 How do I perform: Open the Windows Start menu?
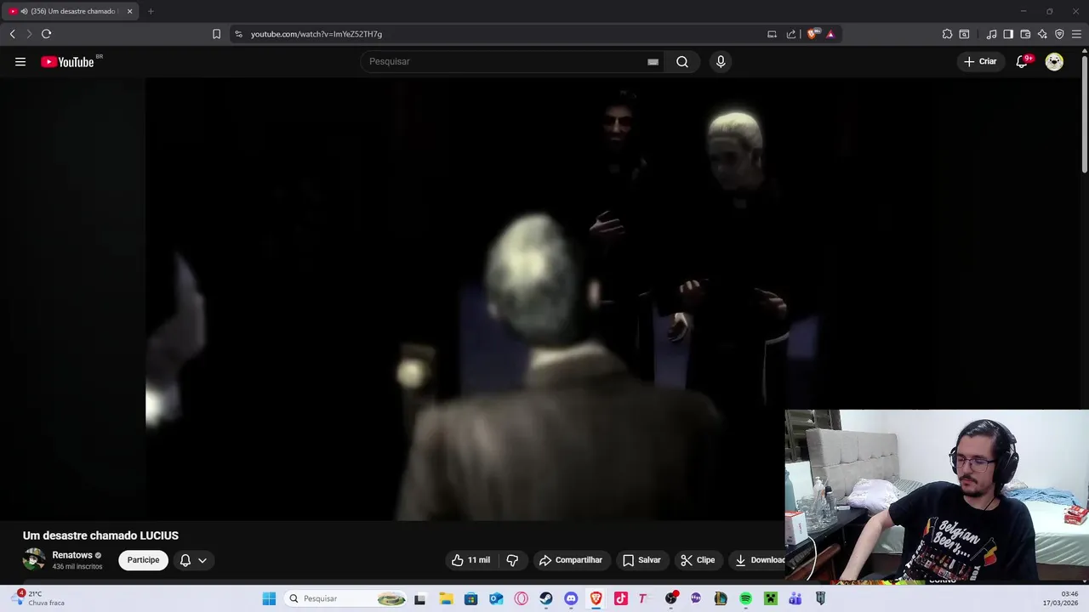click(269, 598)
